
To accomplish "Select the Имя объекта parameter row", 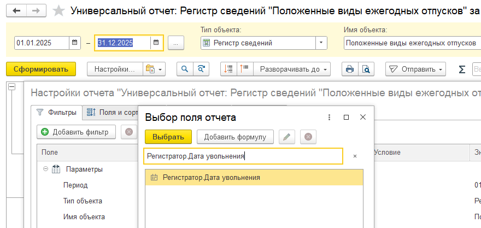I will 84,217.
